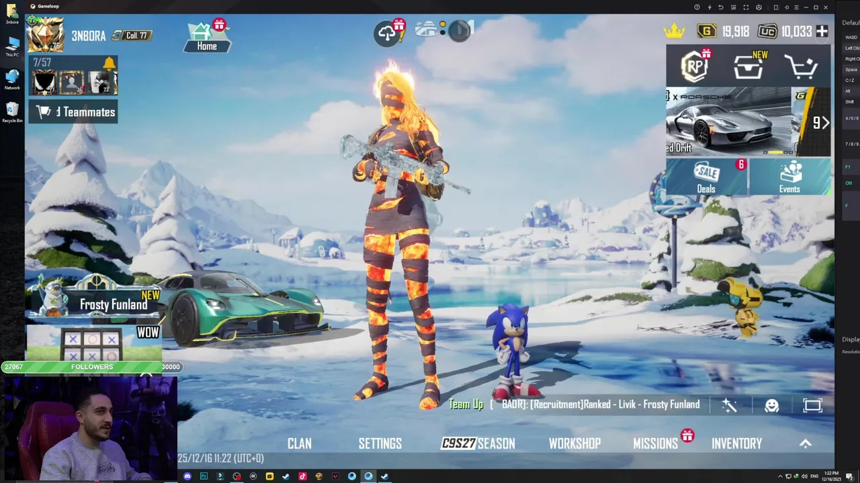
Task: Open the Gameloop hamburger menu
Action: pos(796,7)
